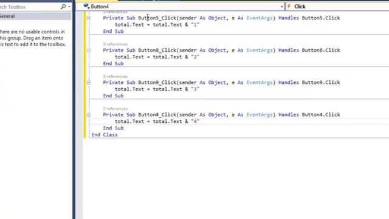
Task: Click the Button4_Click method name
Action: point(157,115)
